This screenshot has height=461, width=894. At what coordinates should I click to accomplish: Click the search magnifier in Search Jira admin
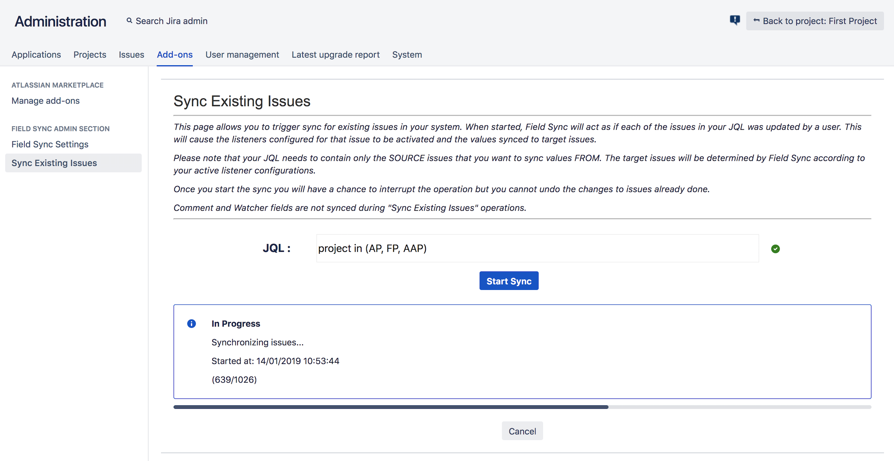pos(129,20)
